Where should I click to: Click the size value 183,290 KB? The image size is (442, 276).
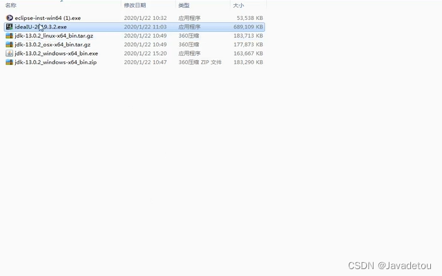pyautogui.click(x=248, y=62)
